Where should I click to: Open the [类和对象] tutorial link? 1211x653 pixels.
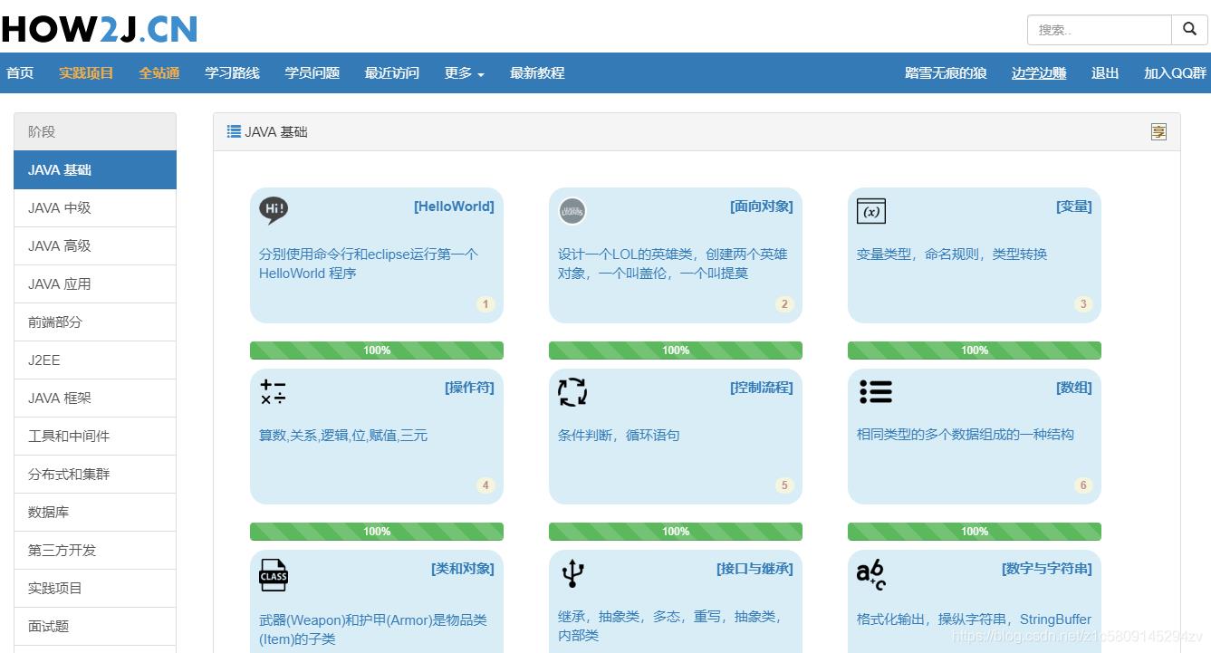(462, 569)
